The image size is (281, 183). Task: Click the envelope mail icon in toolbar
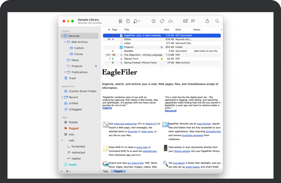(x=185, y=21)
